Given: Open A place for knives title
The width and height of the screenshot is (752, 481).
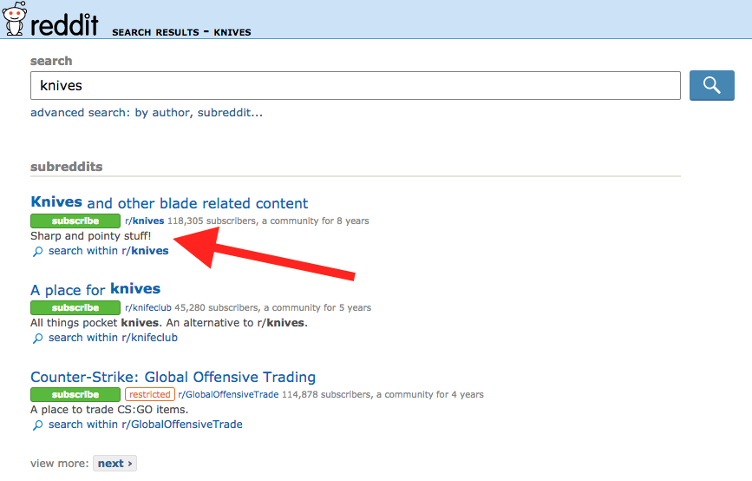Looking at the screenshot, I should click(95, 289).
